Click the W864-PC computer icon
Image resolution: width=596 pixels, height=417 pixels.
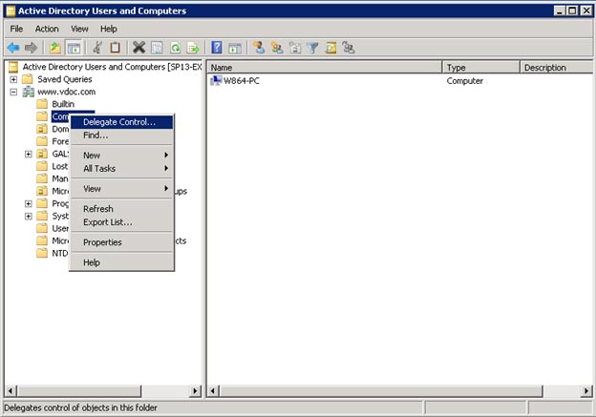pos(216,80)
